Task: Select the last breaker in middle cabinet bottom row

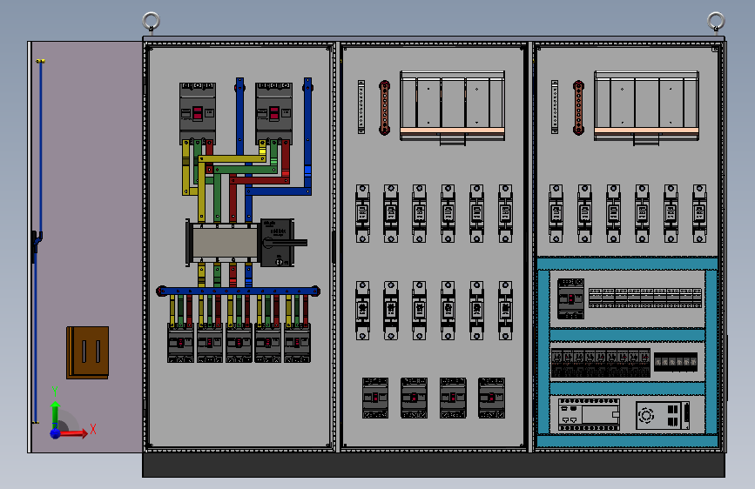Action: (x=492, y=398)
